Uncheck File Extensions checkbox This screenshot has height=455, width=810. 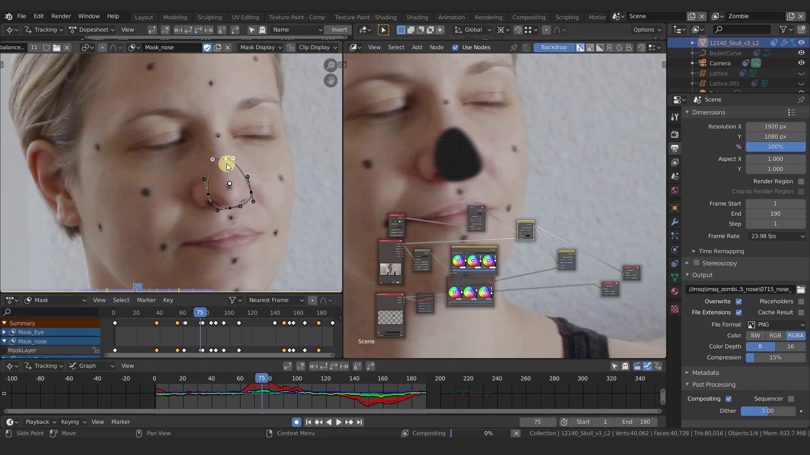point(739,313)
